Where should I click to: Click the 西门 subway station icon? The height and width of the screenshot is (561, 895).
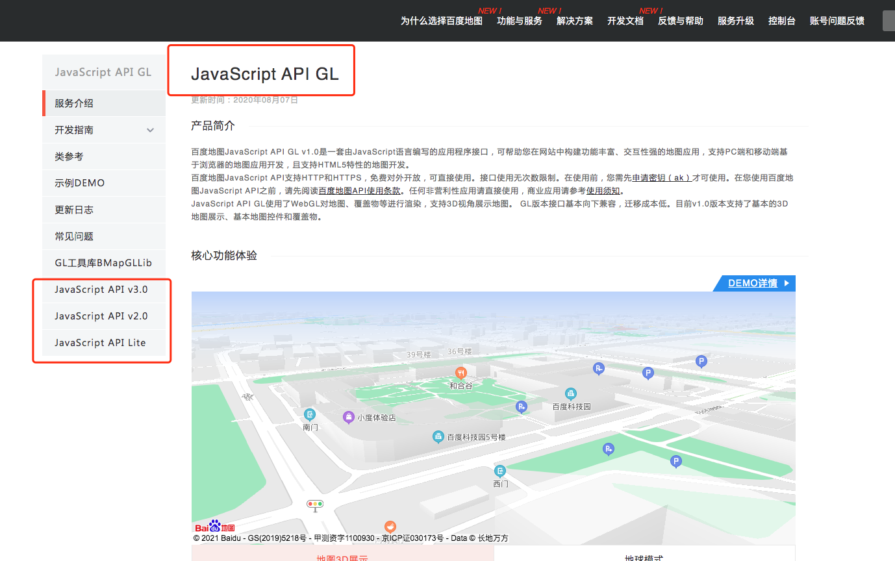(500, 471)
